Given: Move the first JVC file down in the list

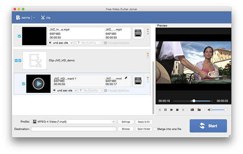Looking at the screenshot, I should (x=148, y=34).
